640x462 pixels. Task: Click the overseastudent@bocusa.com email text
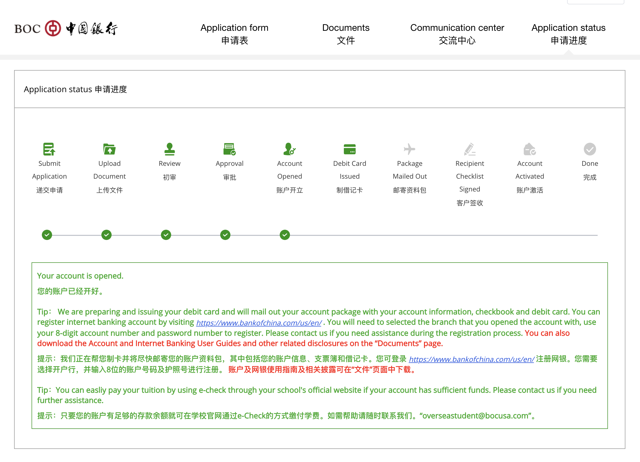tap(475, 416)
